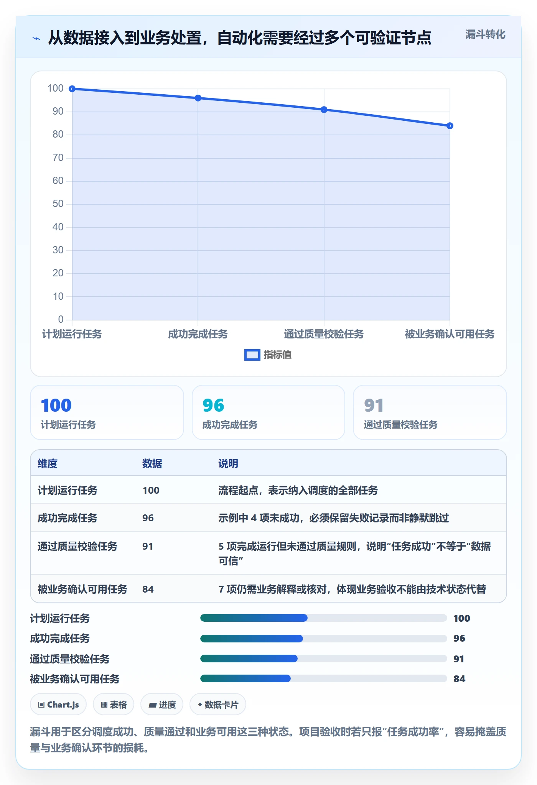The height and width of the screenshot is (785, 537).
Task: Click the 通过质量校验任务 x-axis label
Action: (324, 334)
